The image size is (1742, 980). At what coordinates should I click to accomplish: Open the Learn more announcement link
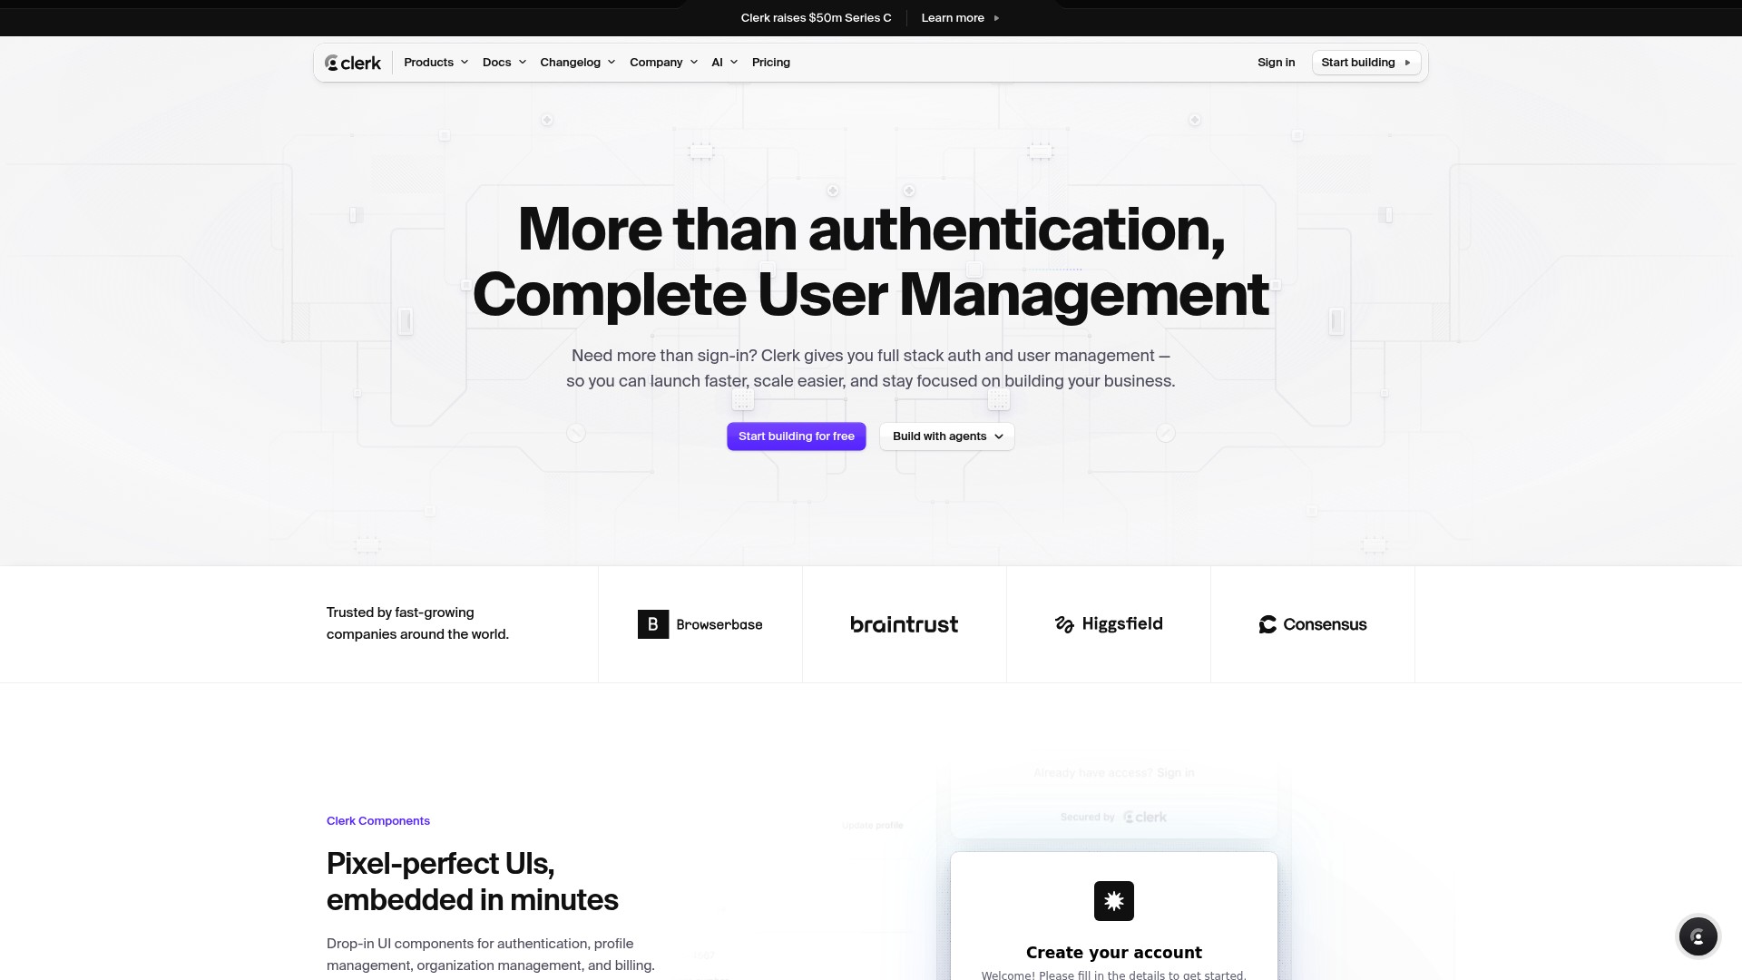(x=960, y=18)
